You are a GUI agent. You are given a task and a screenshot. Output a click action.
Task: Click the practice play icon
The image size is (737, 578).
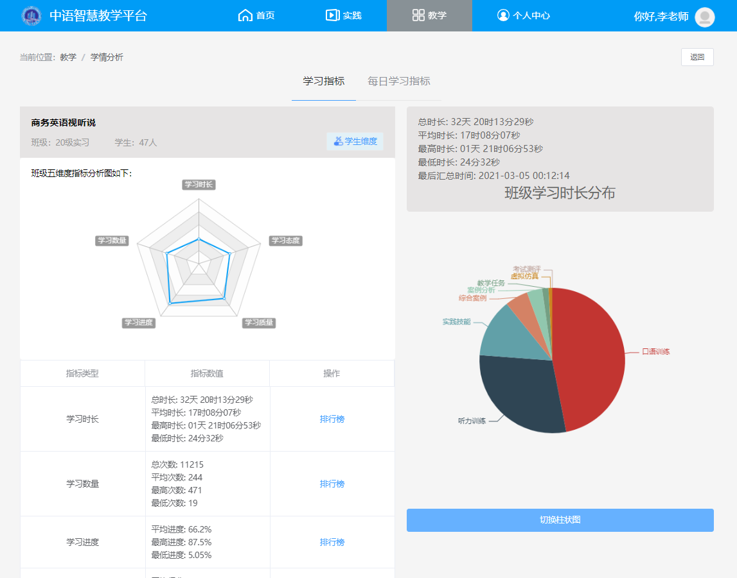tap(332, 15)
